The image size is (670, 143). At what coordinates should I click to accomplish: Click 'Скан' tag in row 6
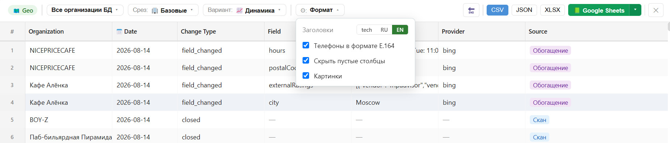click(539, 137)
